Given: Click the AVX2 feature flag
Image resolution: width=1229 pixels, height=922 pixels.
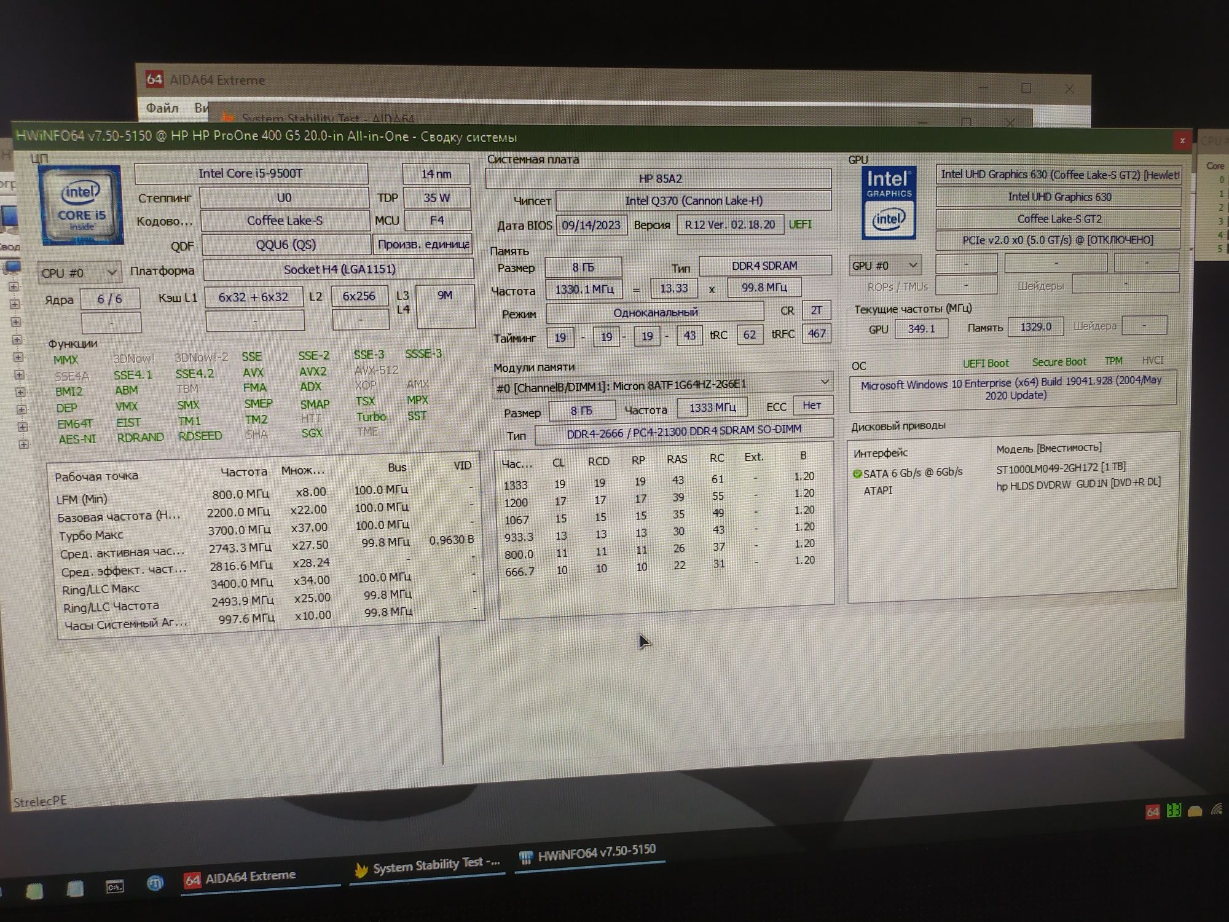Looking at the screenshot, I should tap(313, 372).
